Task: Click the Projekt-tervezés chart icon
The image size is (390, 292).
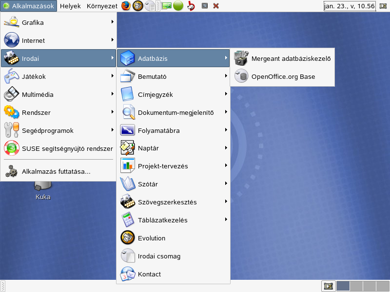Action: [x=127, y=165]
